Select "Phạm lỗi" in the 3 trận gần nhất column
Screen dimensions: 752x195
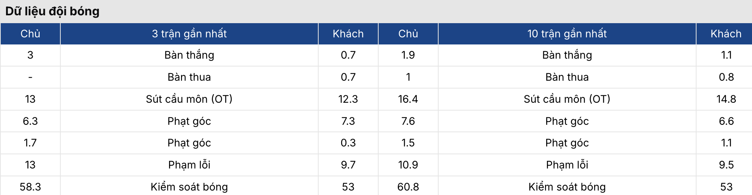189,165
